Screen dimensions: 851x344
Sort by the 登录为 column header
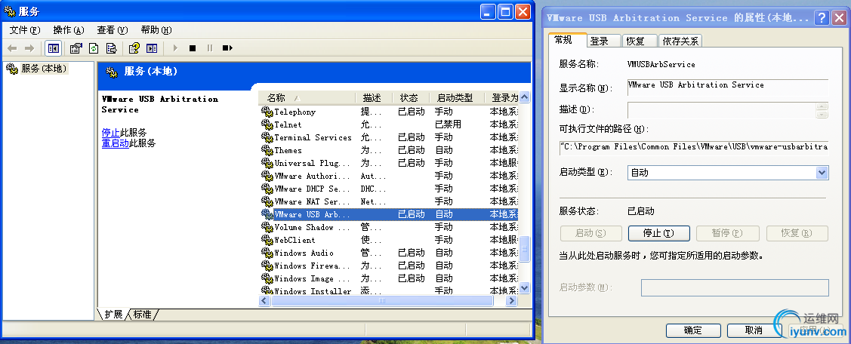(501, 98)
